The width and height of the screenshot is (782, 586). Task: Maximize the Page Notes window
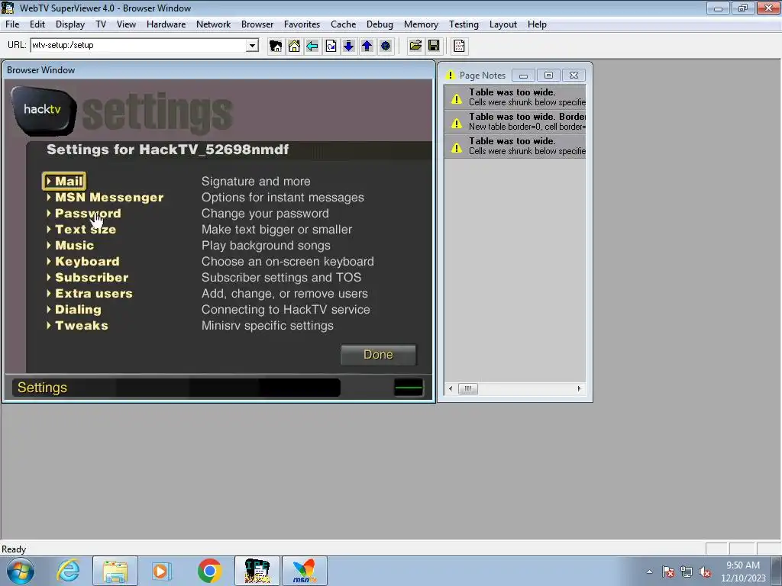[x=548, y=76]
